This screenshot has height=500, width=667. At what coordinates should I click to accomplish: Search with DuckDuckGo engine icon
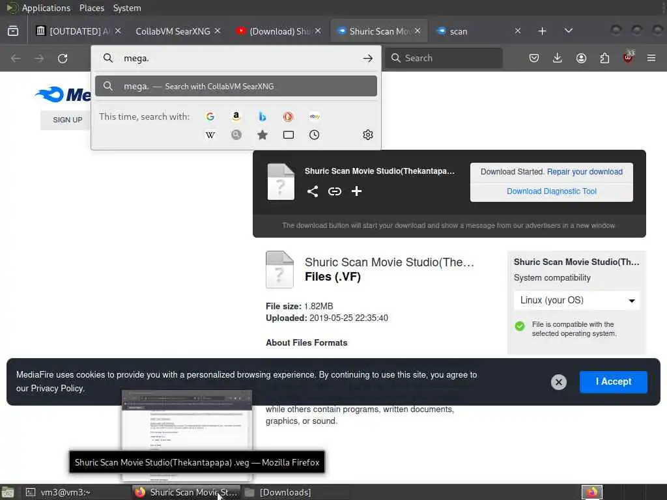pyautogui.click(x=288, y=117)
